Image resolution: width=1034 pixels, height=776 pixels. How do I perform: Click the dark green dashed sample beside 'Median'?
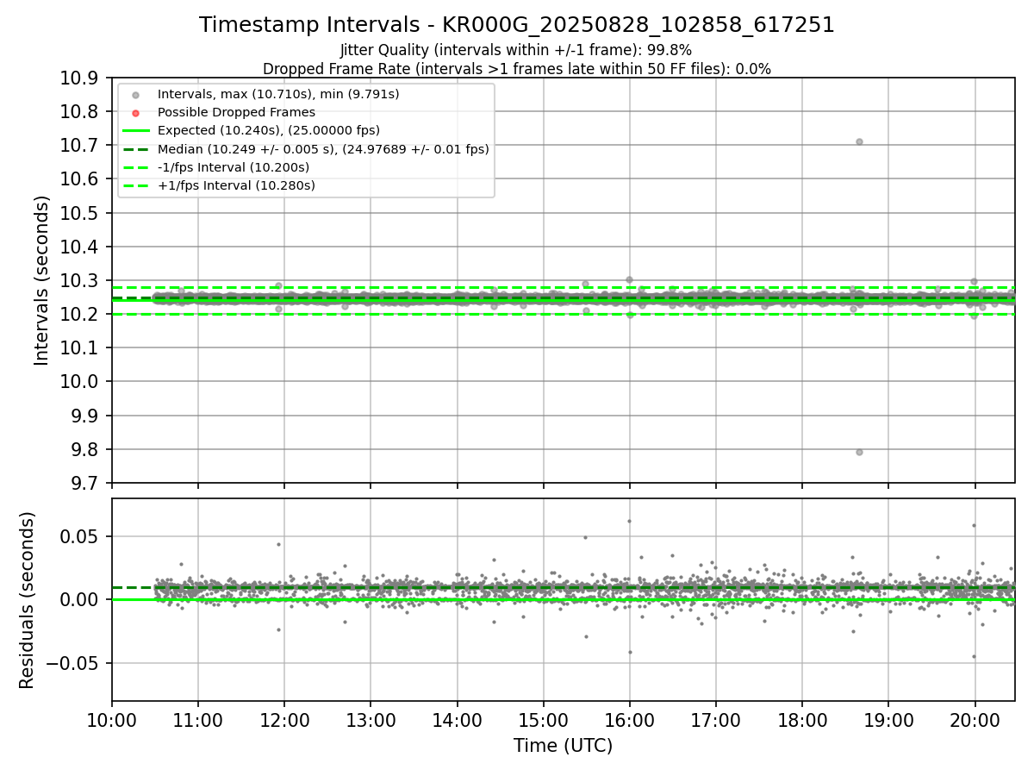point(135,149)
